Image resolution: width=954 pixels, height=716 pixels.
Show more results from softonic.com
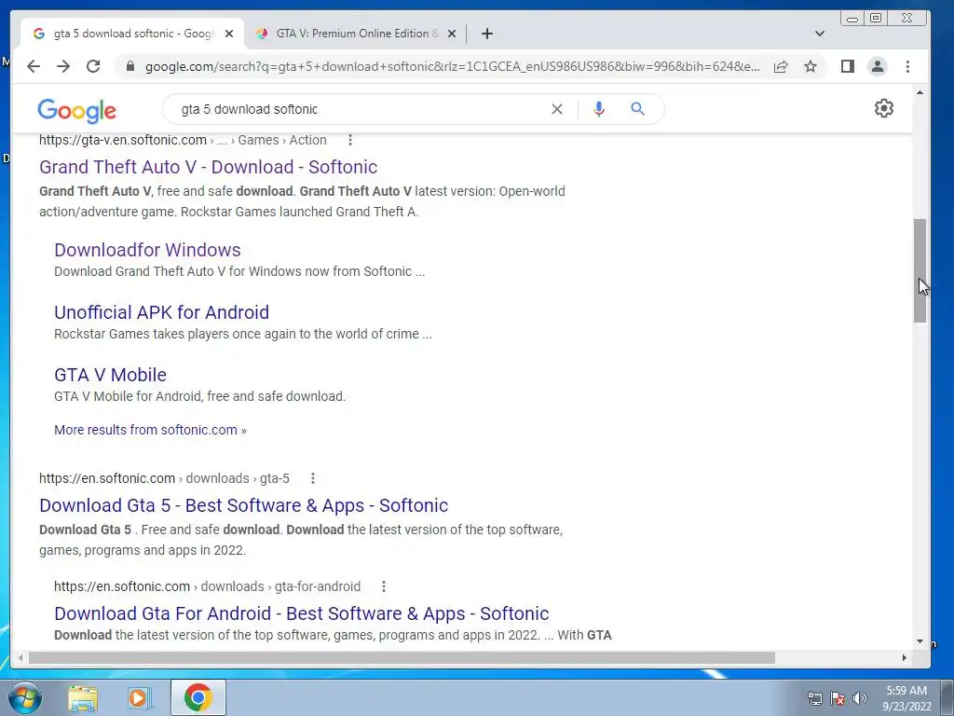[x=150, y=430]
